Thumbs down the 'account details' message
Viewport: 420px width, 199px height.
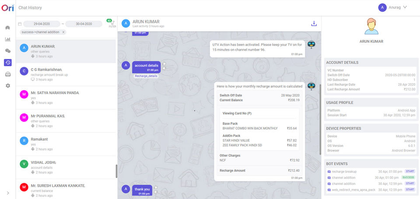164,69
